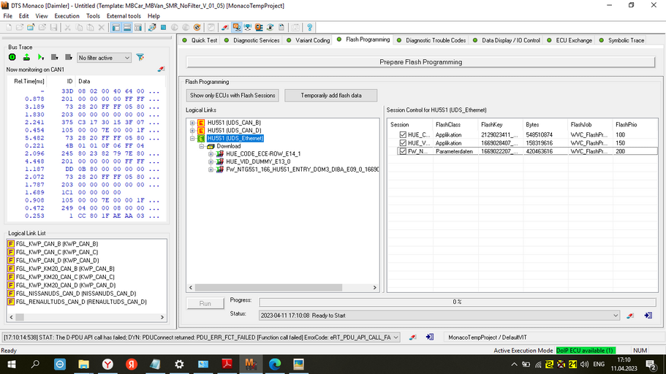
Task: Click the filter funnel icon in Bus Trace
Action: click(140, 57)
